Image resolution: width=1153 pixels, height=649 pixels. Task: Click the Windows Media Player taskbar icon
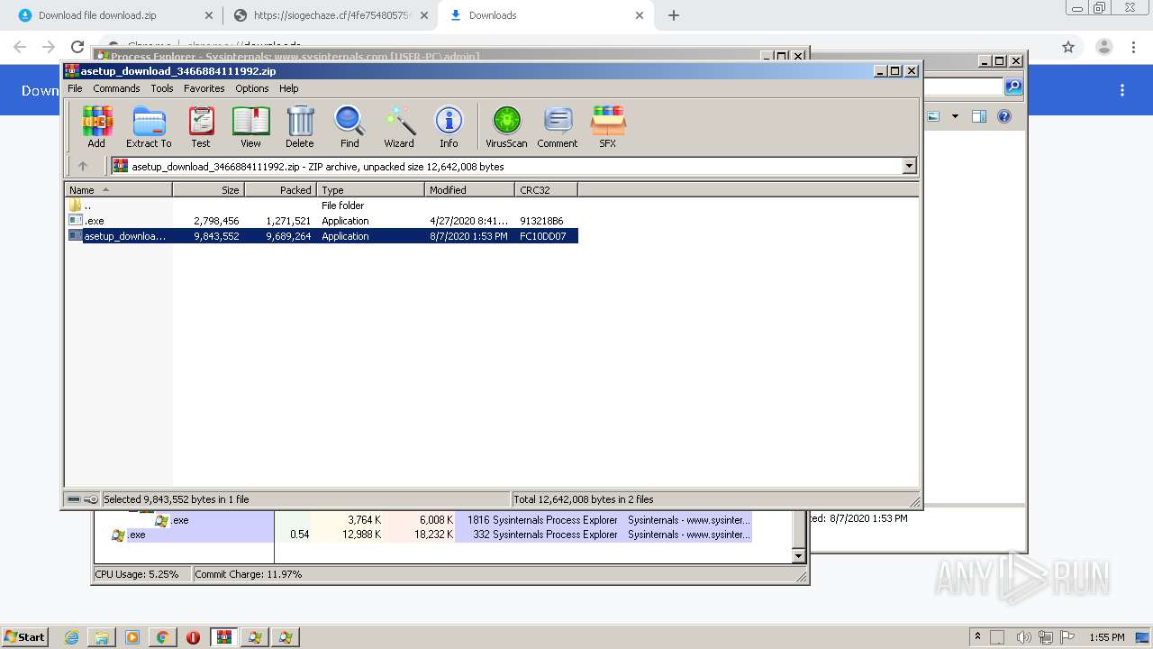(132, 637)
